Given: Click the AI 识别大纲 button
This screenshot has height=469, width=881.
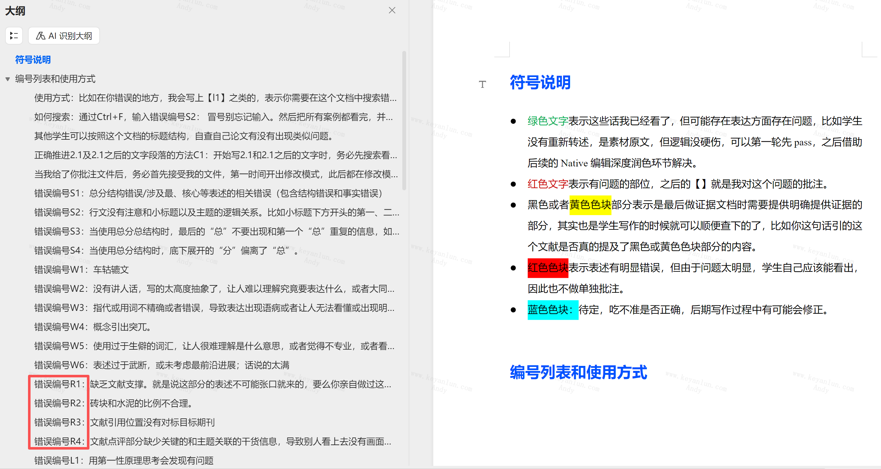Looking at the screenshot, I should tap(64, 36).
